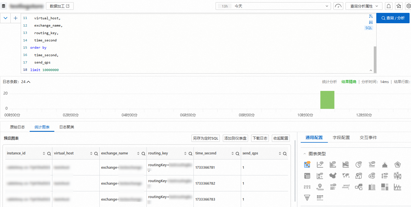Image resolution: width=411 pixels, height=207 pixels.
Task: Run the query with 查询 / 分析
Action: click(393, 18)
